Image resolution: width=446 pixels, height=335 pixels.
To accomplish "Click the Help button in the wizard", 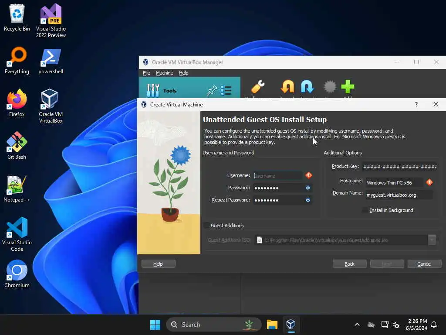I will [158, 264].
